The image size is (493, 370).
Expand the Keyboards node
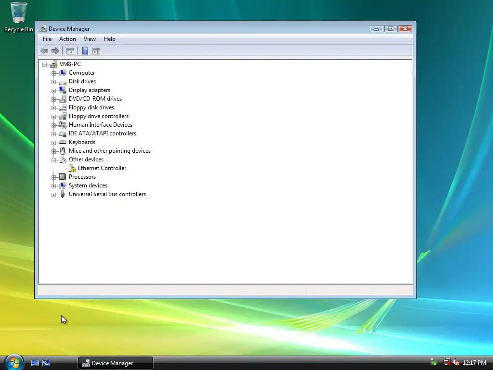point(53,143)
